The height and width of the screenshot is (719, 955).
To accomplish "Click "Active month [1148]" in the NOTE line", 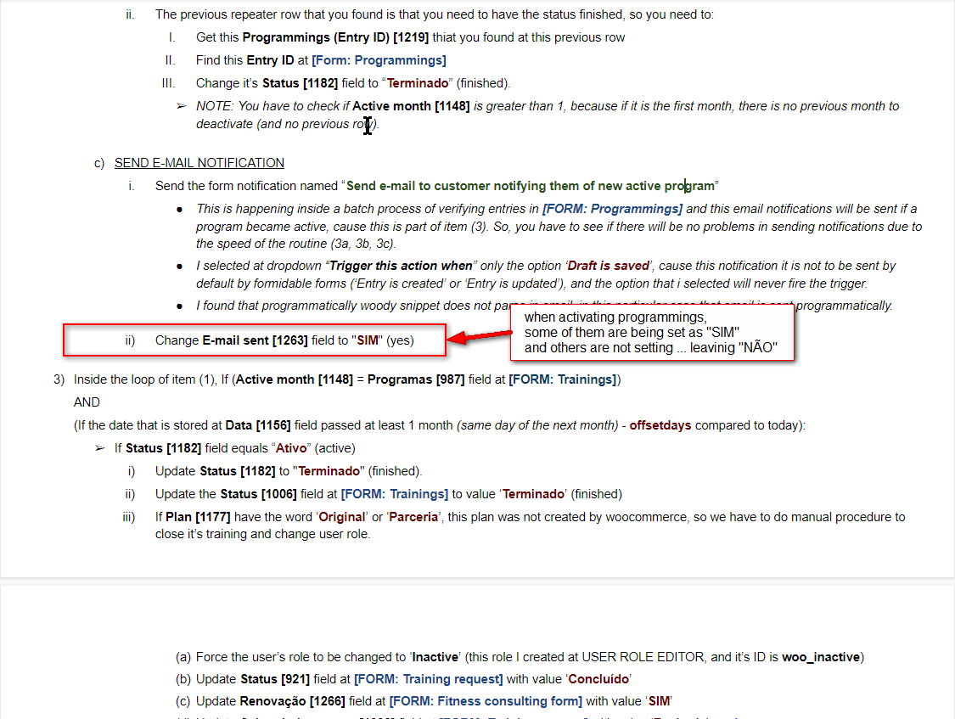I will (411, 107).
